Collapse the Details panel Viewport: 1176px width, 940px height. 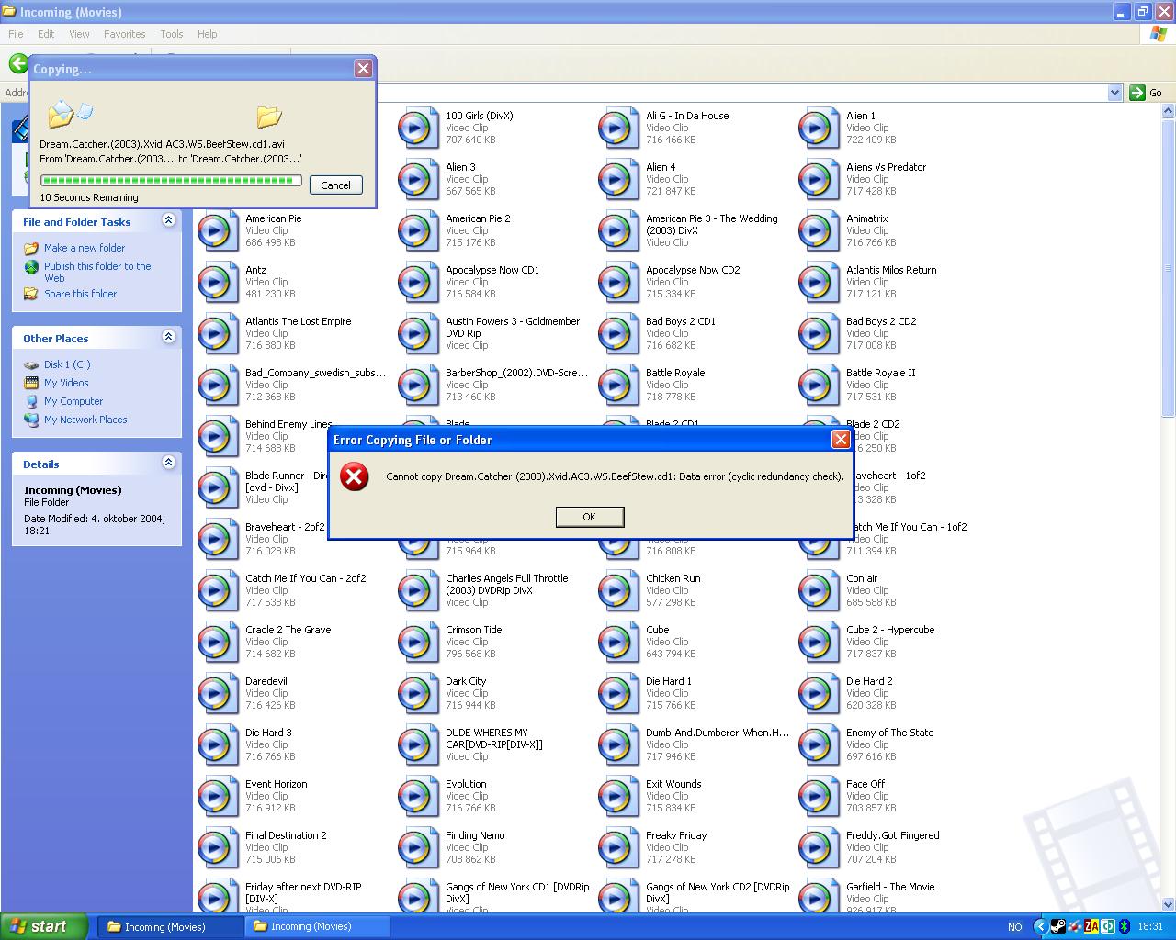point(168,463)
